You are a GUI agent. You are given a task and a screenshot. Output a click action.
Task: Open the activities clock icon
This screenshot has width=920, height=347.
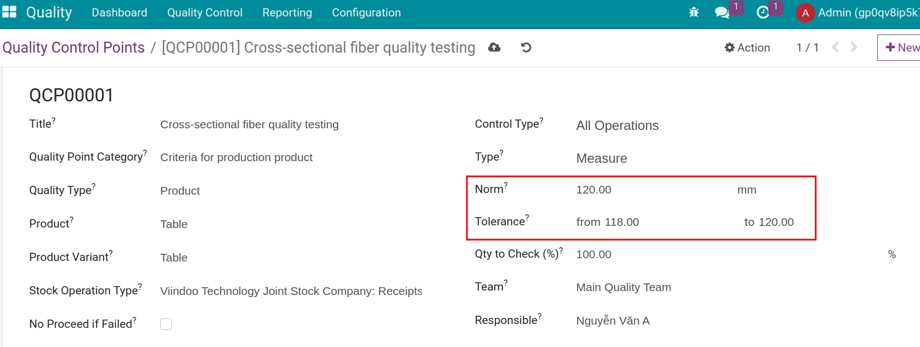(763, 12)
